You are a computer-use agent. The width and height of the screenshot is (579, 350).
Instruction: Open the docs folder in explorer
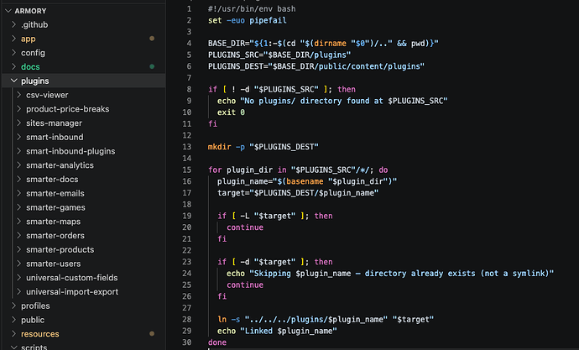click(x=30, y=67)
